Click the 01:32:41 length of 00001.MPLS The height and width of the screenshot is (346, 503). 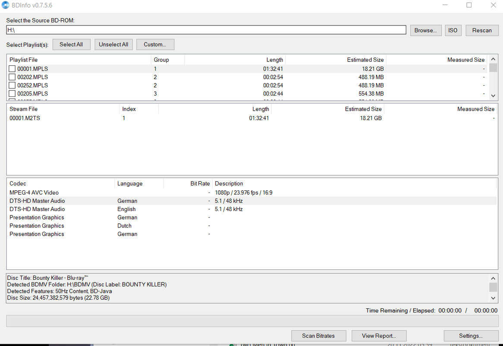click(273, 69)
